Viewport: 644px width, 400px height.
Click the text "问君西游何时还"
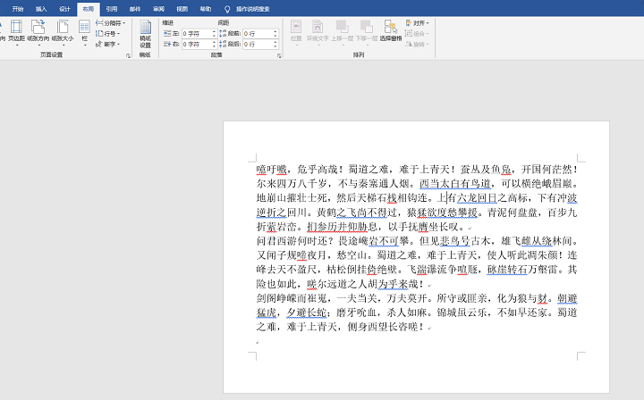(292, 241)
